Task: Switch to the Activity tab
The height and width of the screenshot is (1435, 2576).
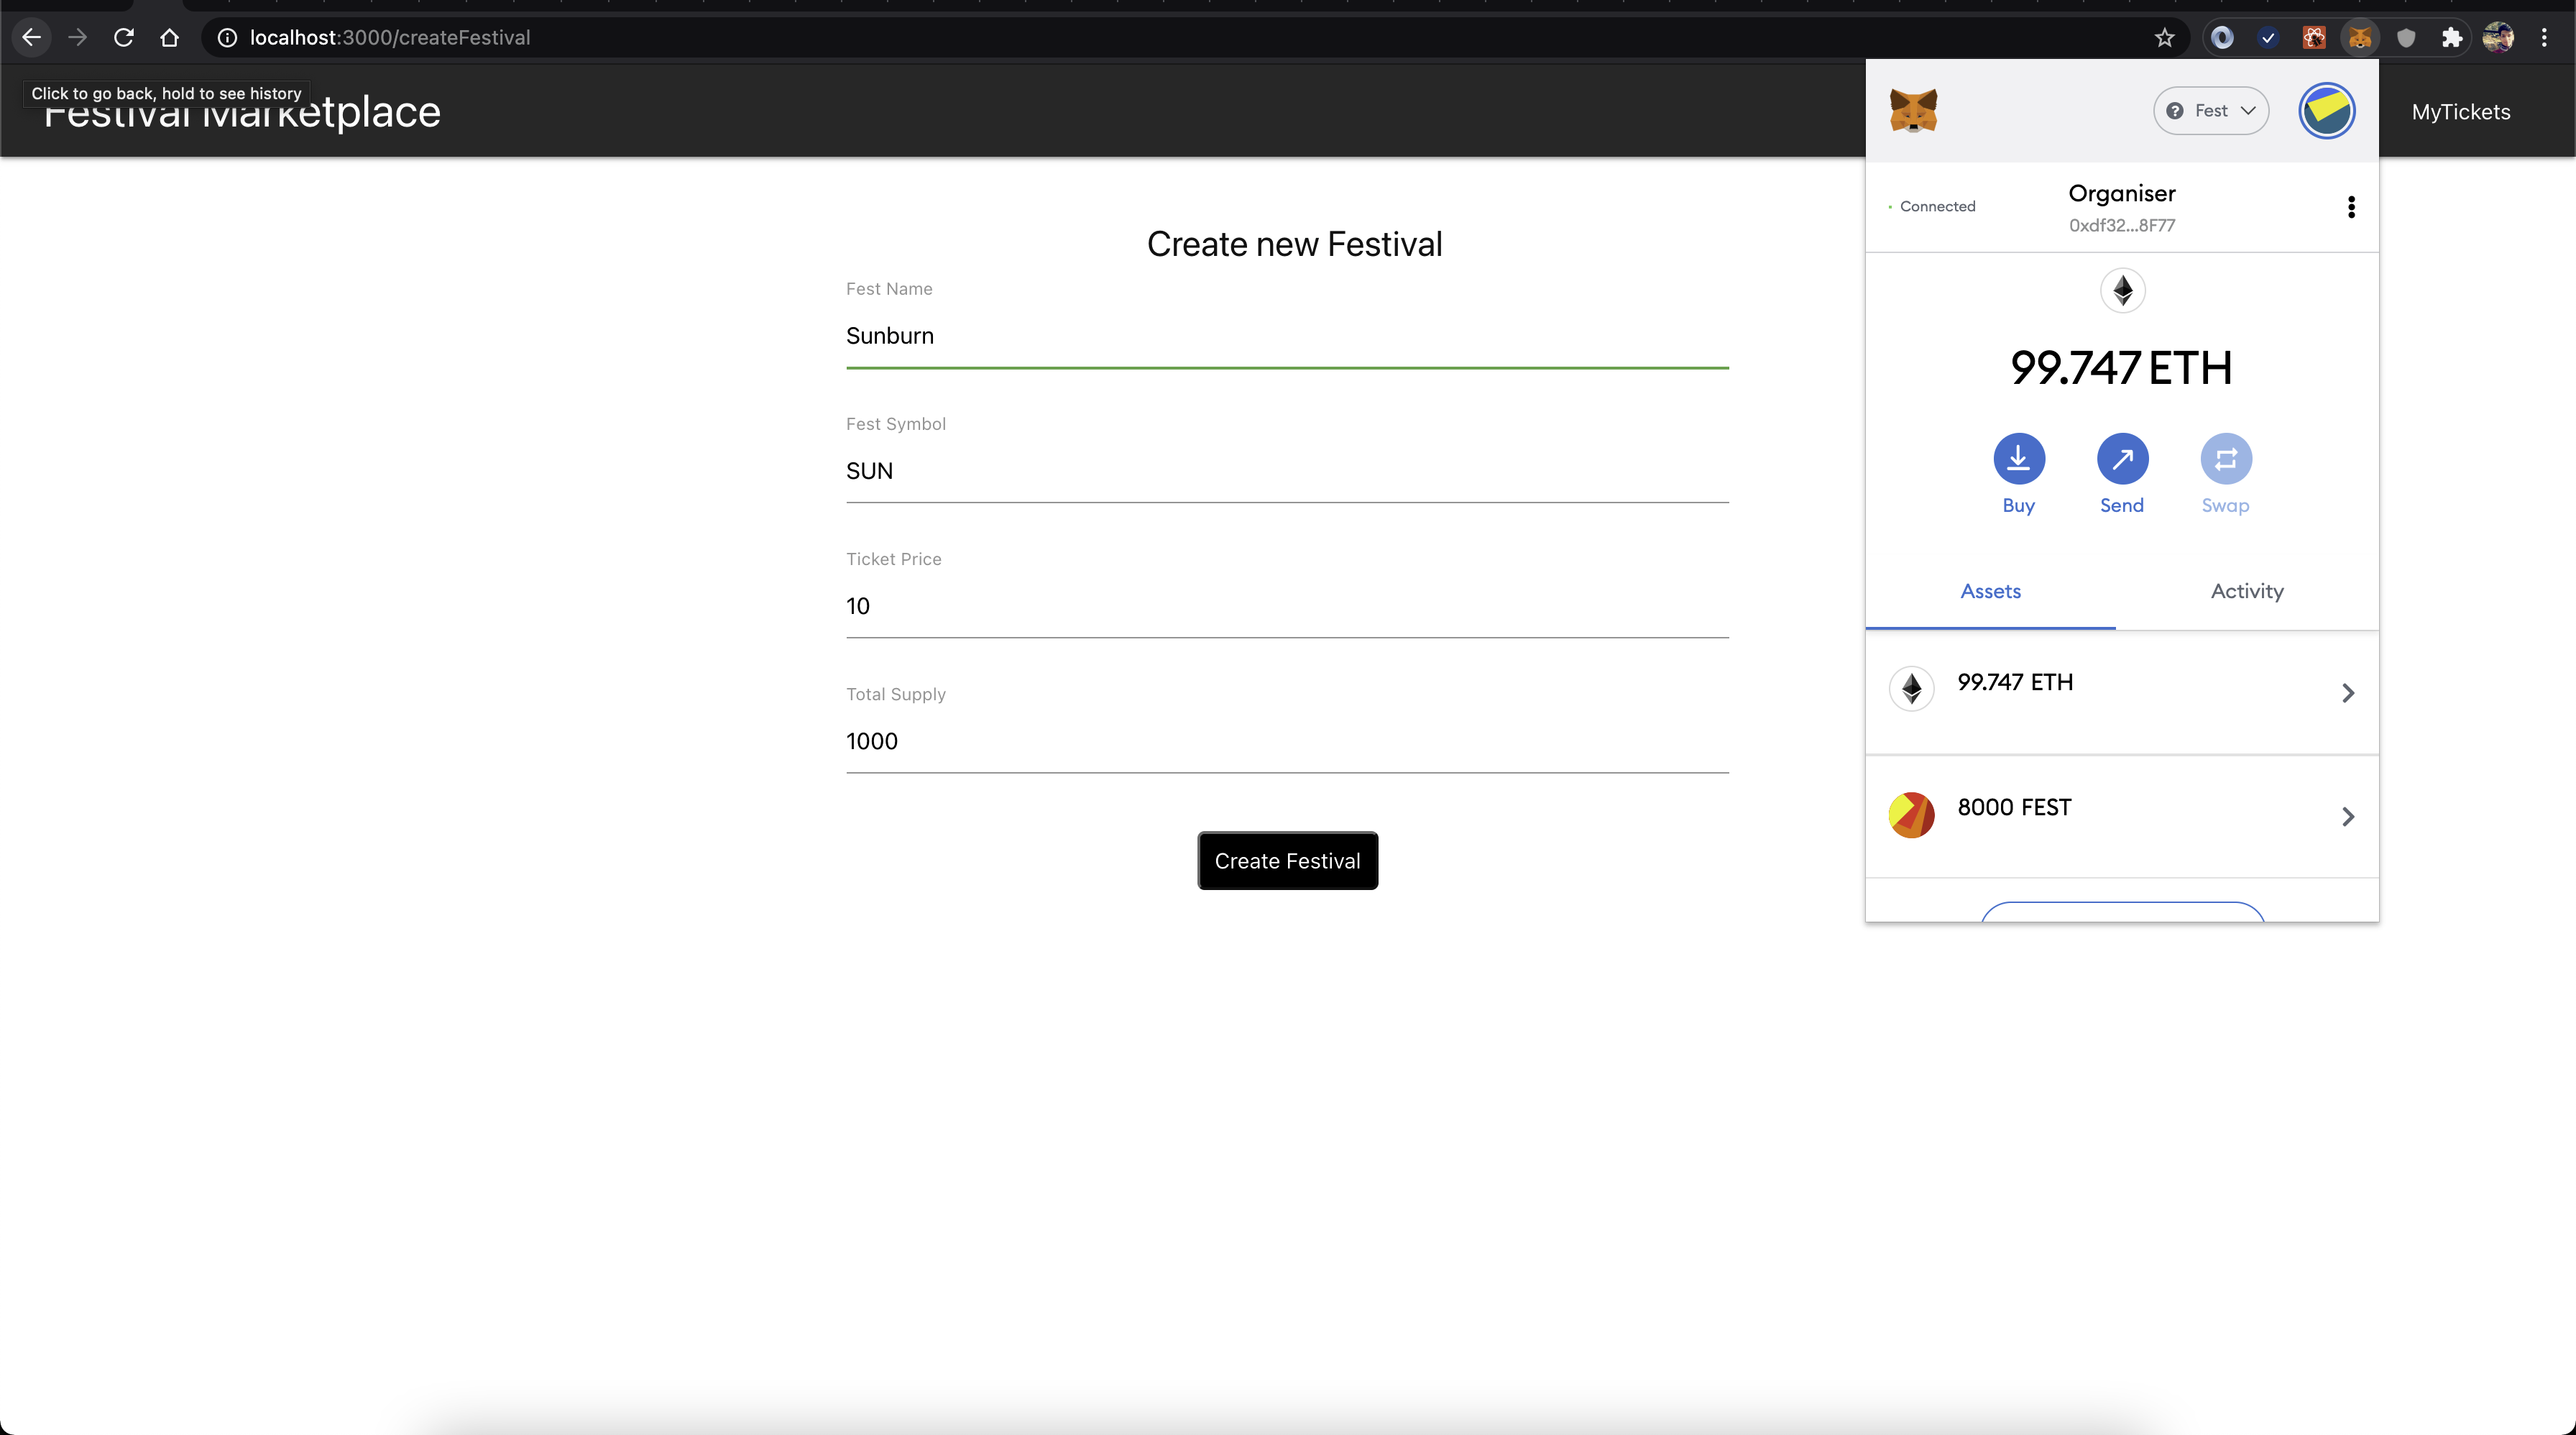Action: 2246,591
